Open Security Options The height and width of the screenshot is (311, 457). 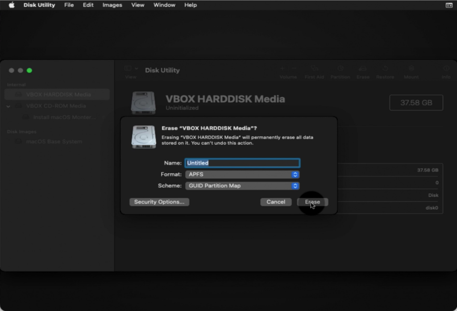click(x=159, y=202)
